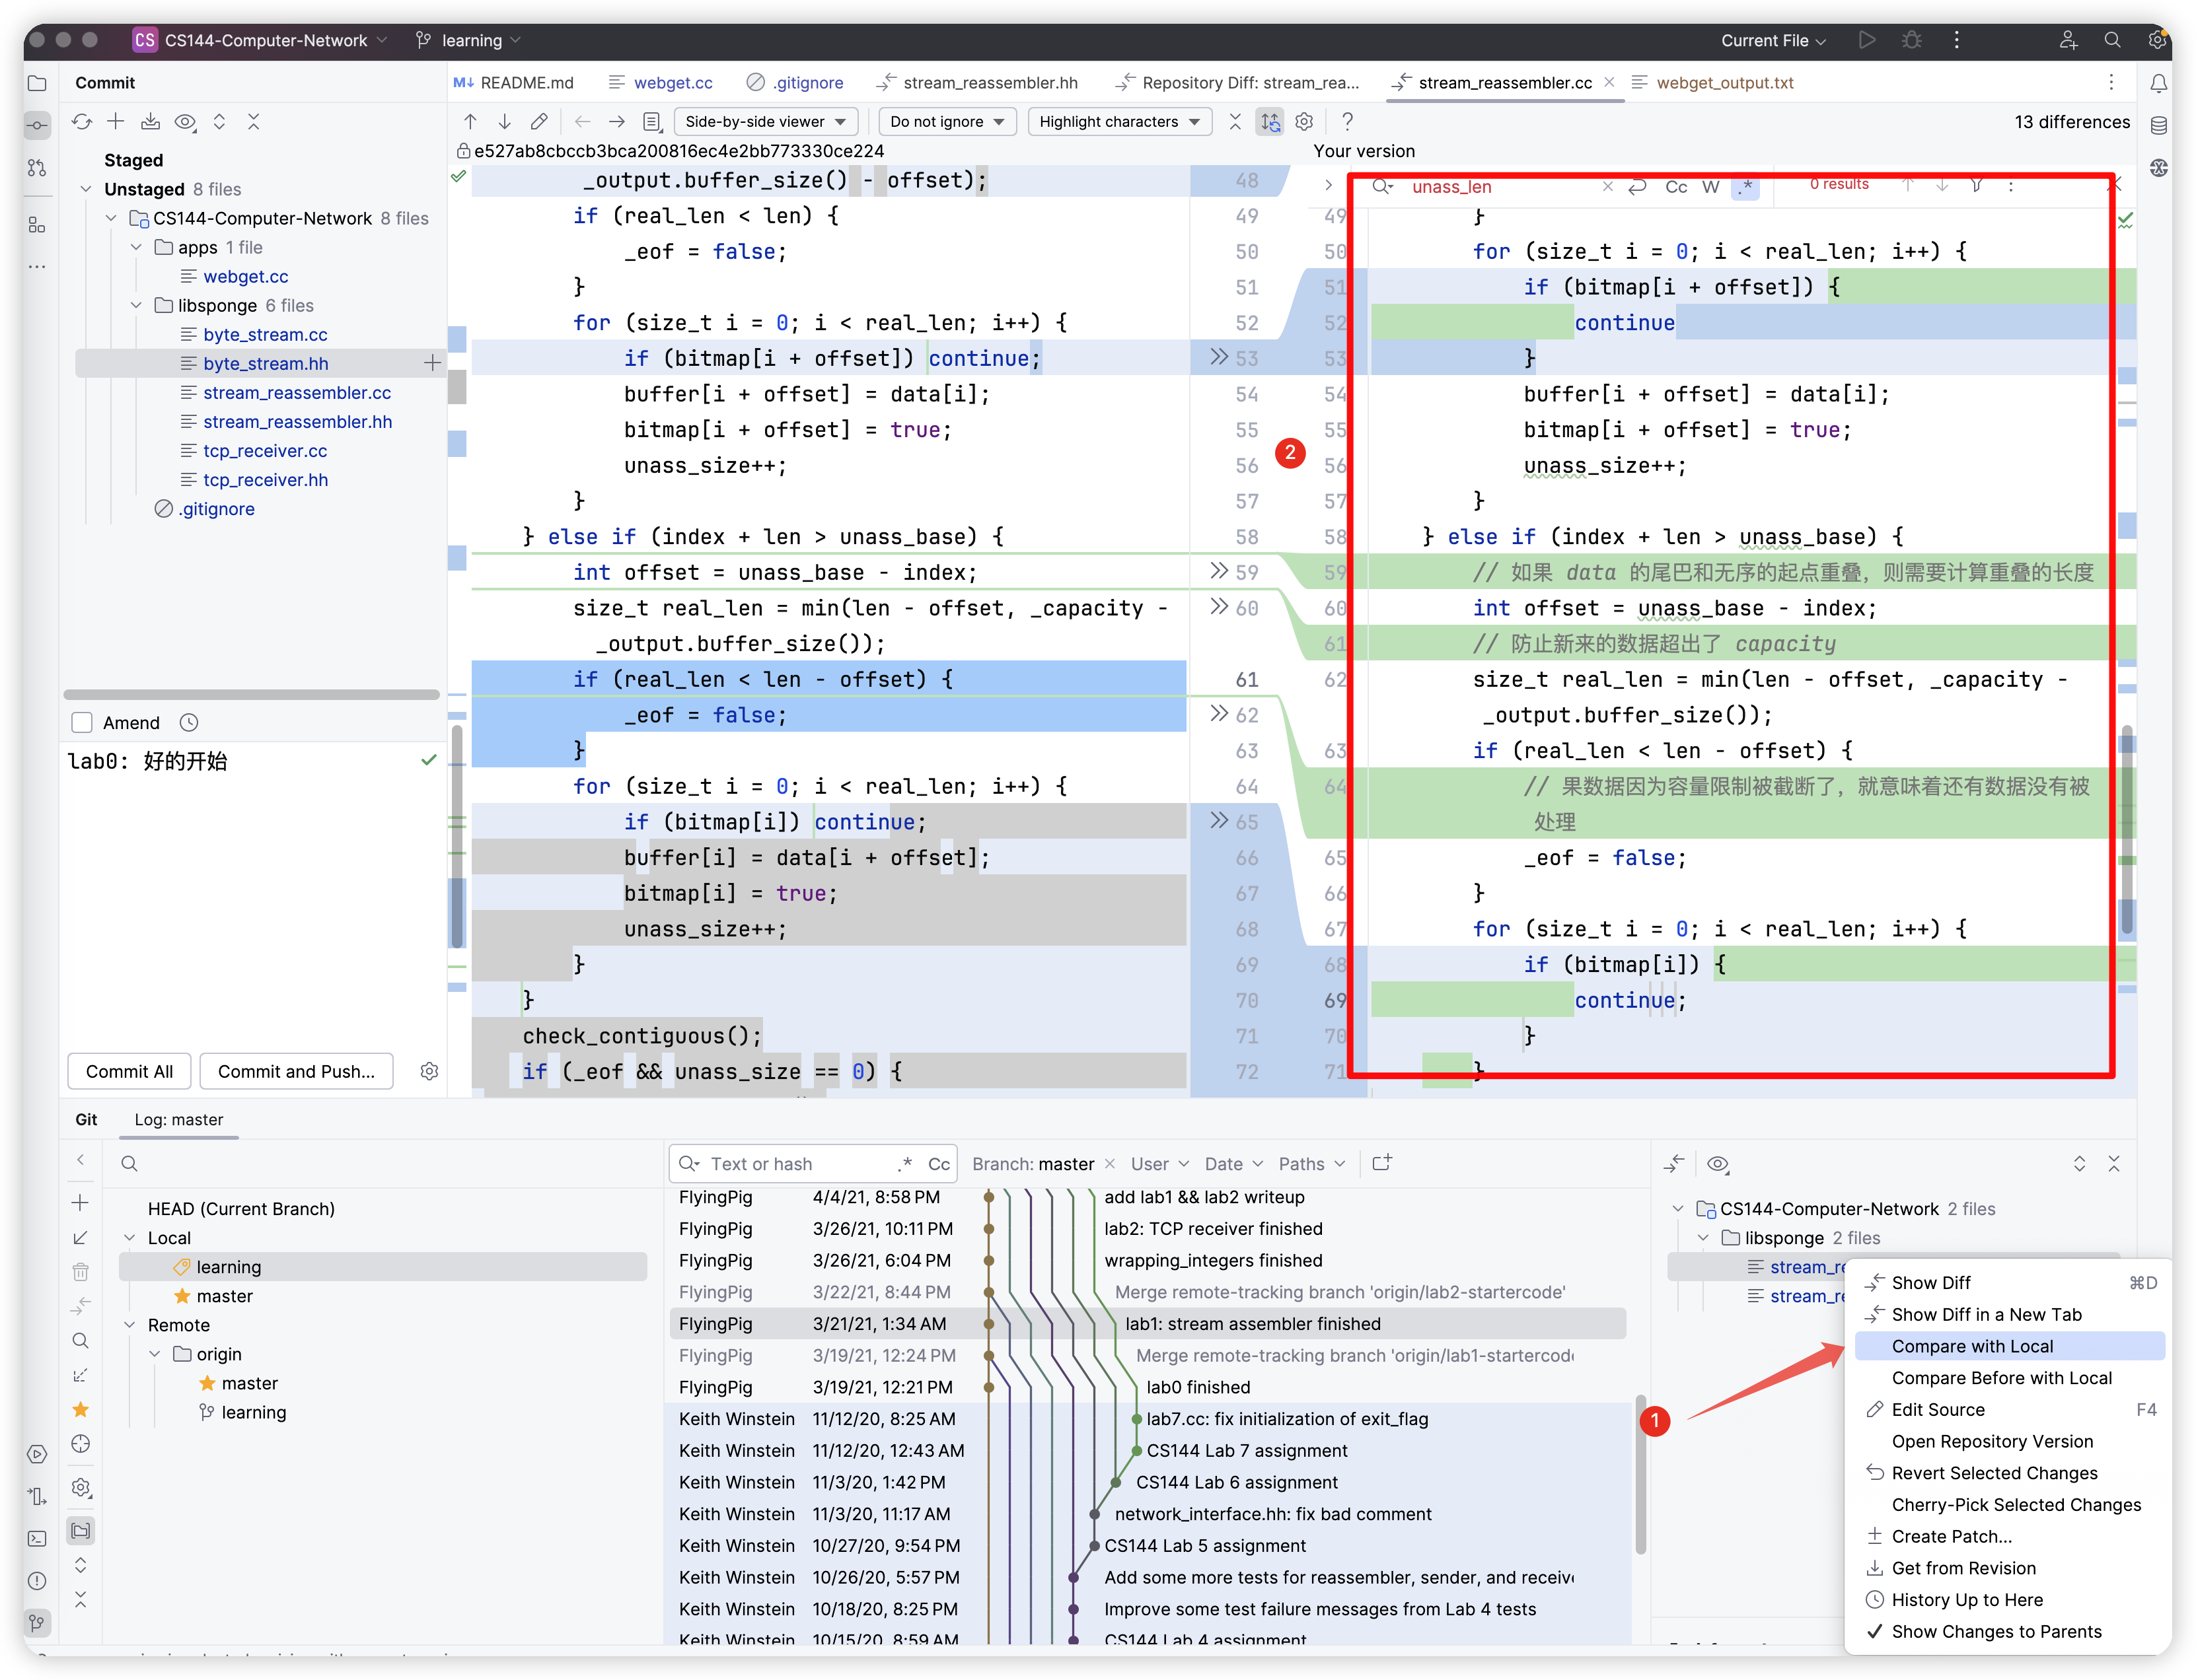Click the Shelve/stash download icon in Commit toolbar
The height and width of the screenshot is (1680, 2196).
pyautogui.click(x=150, y=122)
